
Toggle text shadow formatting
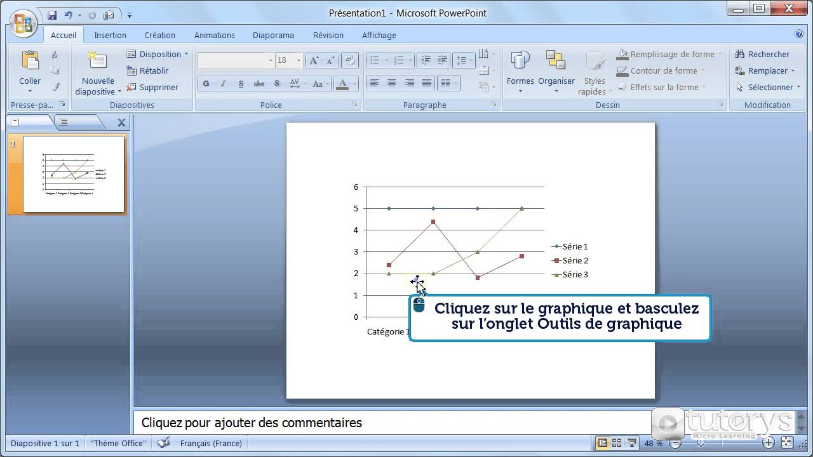point(276,84)
